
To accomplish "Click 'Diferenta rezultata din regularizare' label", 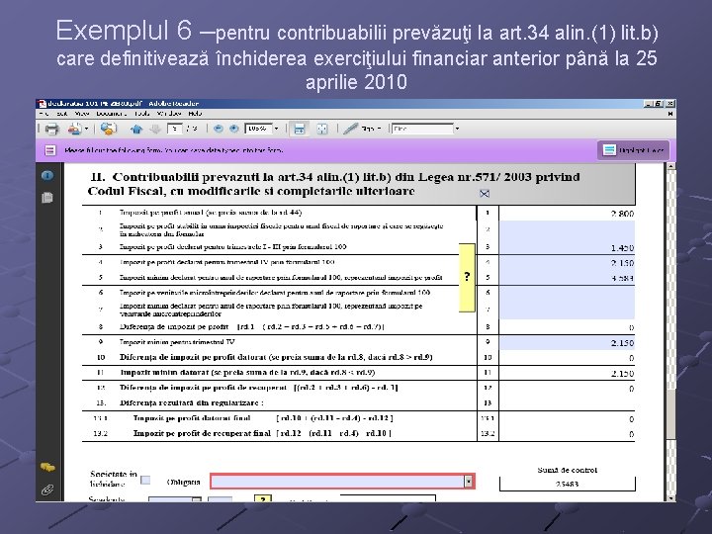I will coord(191,402).
